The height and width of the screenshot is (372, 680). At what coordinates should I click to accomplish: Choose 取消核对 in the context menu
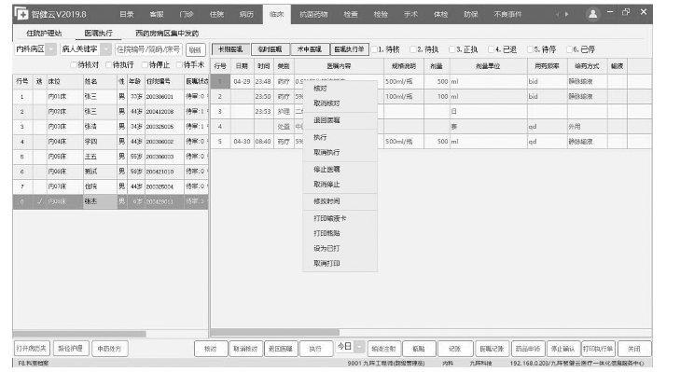point(340,103)
